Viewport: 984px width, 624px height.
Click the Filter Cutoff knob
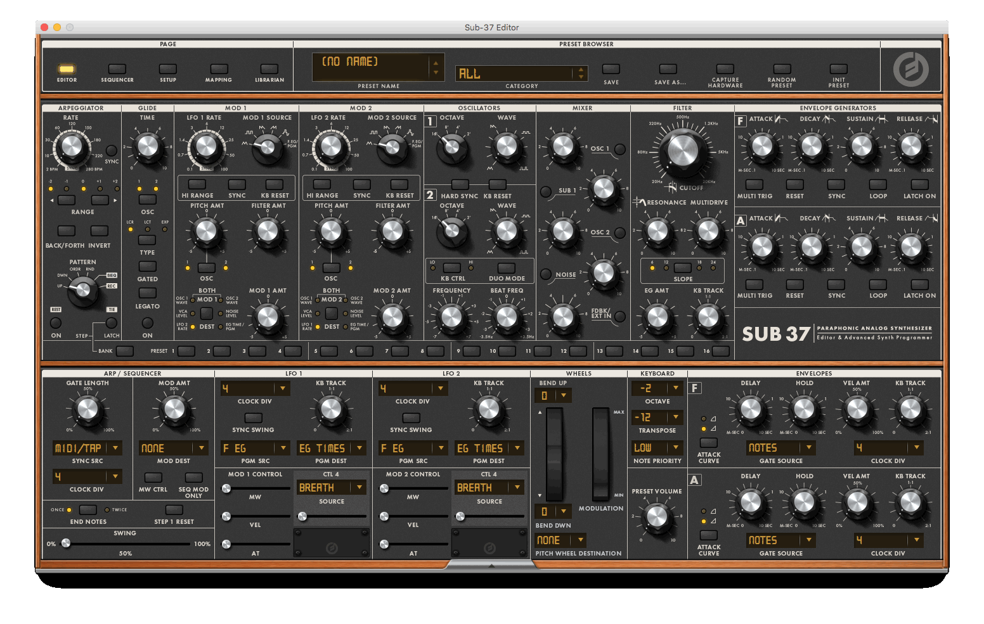(682, 151)
